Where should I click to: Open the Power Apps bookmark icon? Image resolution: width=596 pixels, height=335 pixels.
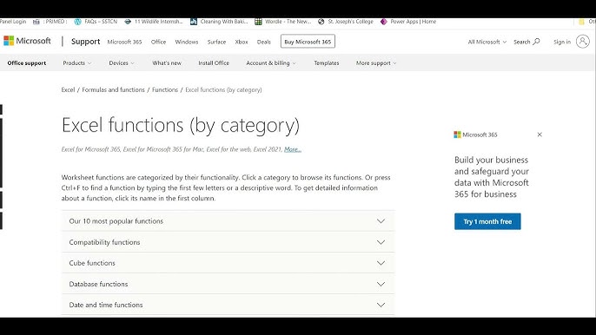[x=383, y=22]
